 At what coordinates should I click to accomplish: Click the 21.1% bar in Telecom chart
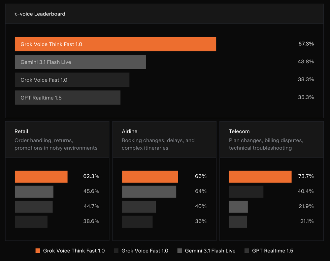coord(238,221)
